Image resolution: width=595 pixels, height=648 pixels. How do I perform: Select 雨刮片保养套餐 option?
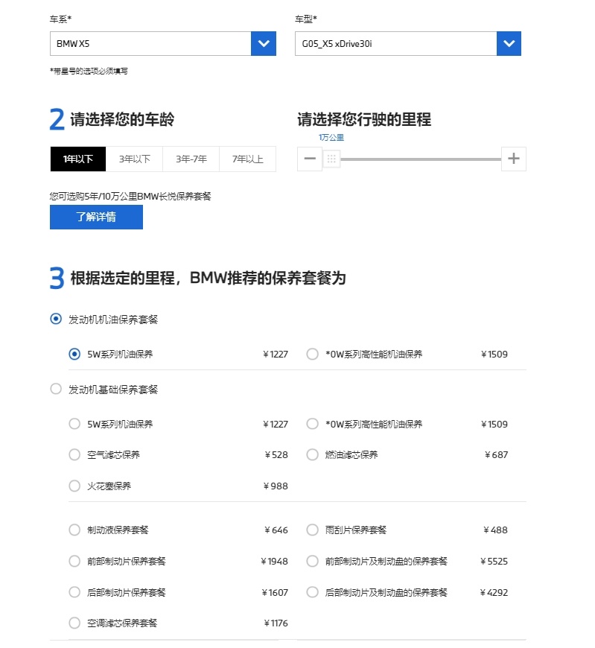point(312,530)
